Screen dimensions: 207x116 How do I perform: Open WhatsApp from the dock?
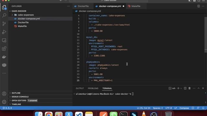(x=114, y=114)
